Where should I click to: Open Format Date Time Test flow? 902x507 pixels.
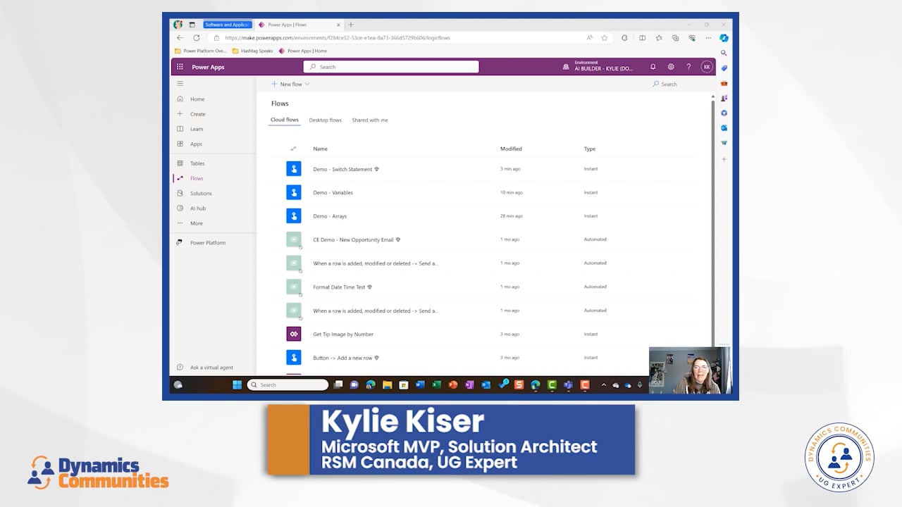[x=339, y=287]
